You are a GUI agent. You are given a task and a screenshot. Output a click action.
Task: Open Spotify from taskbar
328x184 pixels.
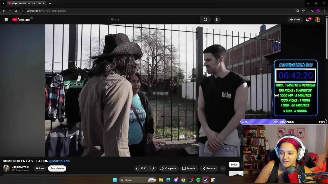[198, 180]
